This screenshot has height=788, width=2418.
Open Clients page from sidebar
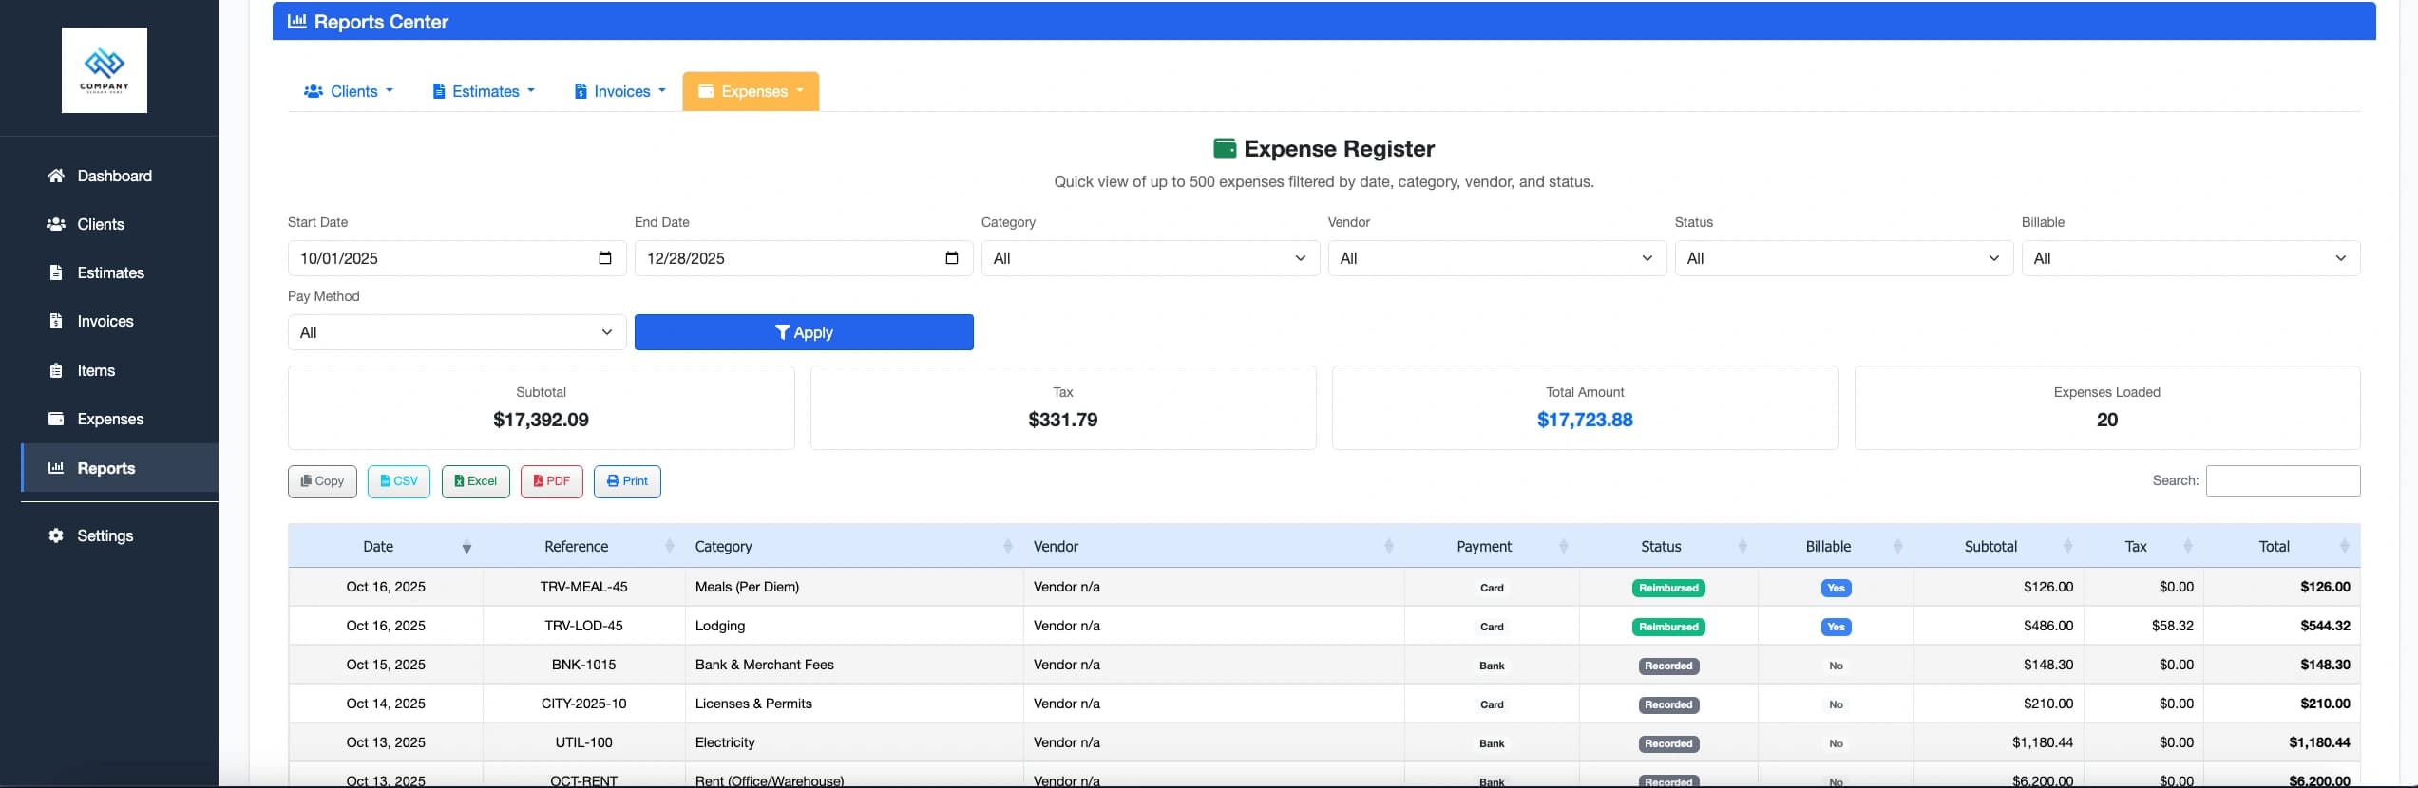(x=119, y=224)
